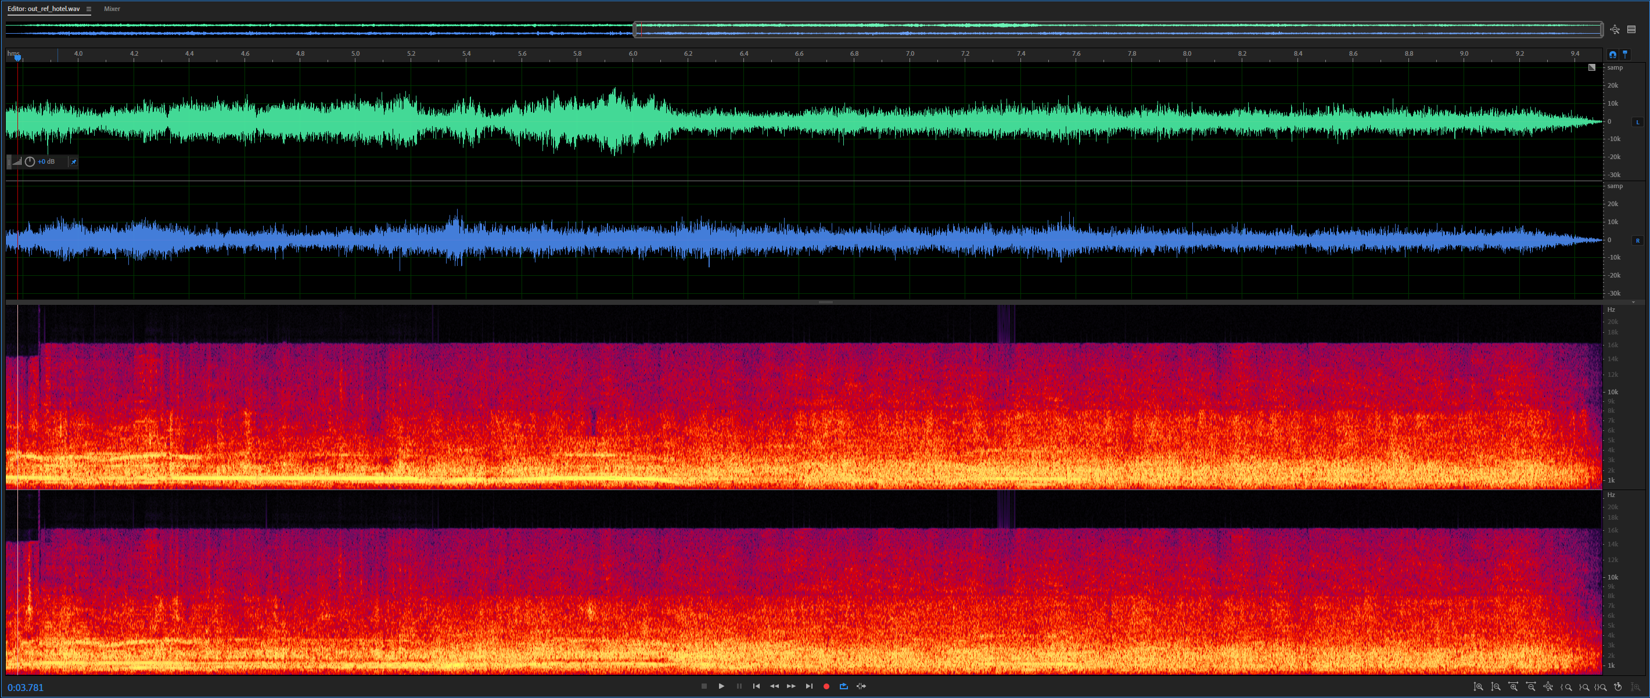
Task: Select Editor out_ref_hotel.wav tab
Action: tap(44, 9)
